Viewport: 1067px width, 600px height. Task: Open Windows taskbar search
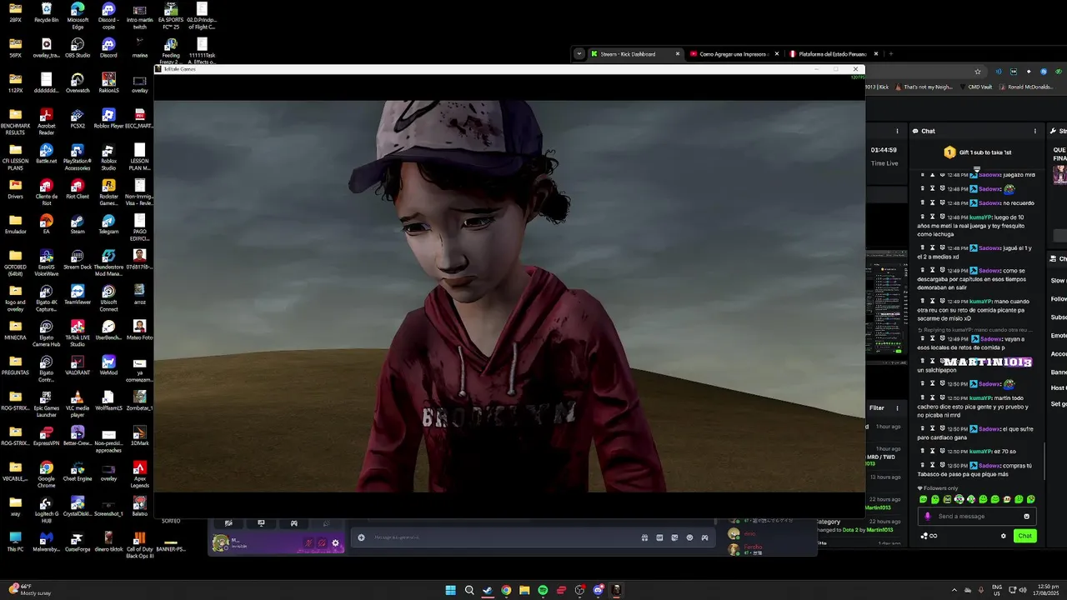click(469, 590)
